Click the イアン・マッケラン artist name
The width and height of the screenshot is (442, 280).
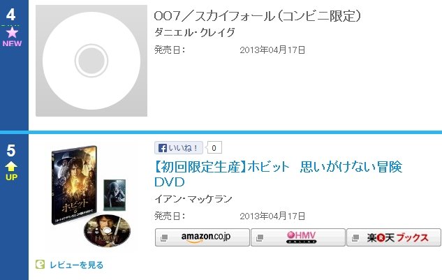(x=193, y=199)
